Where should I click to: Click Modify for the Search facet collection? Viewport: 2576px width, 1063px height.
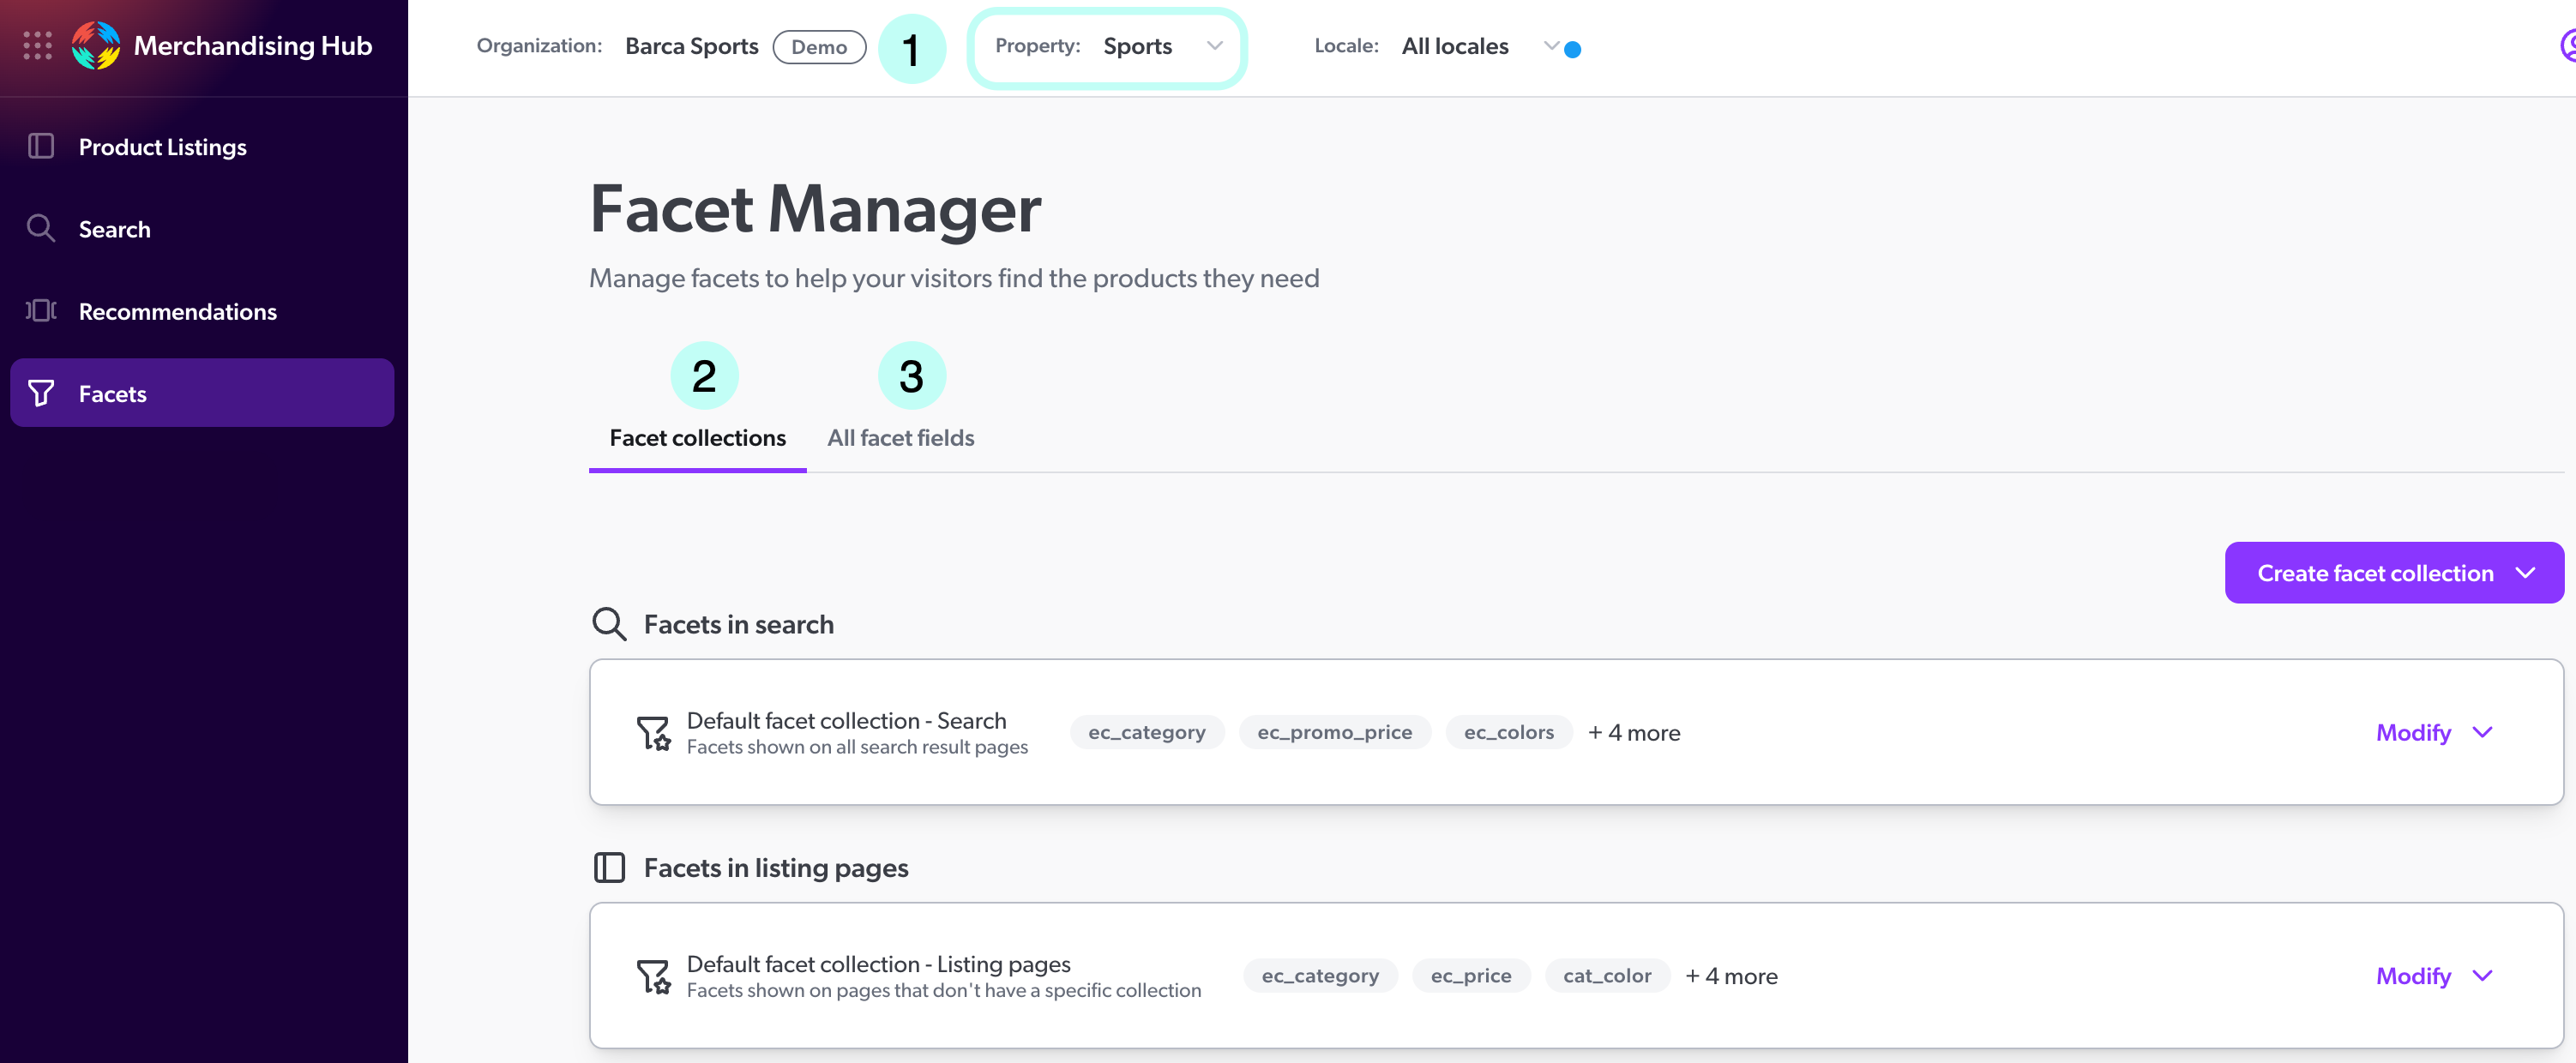[2412, 733]
